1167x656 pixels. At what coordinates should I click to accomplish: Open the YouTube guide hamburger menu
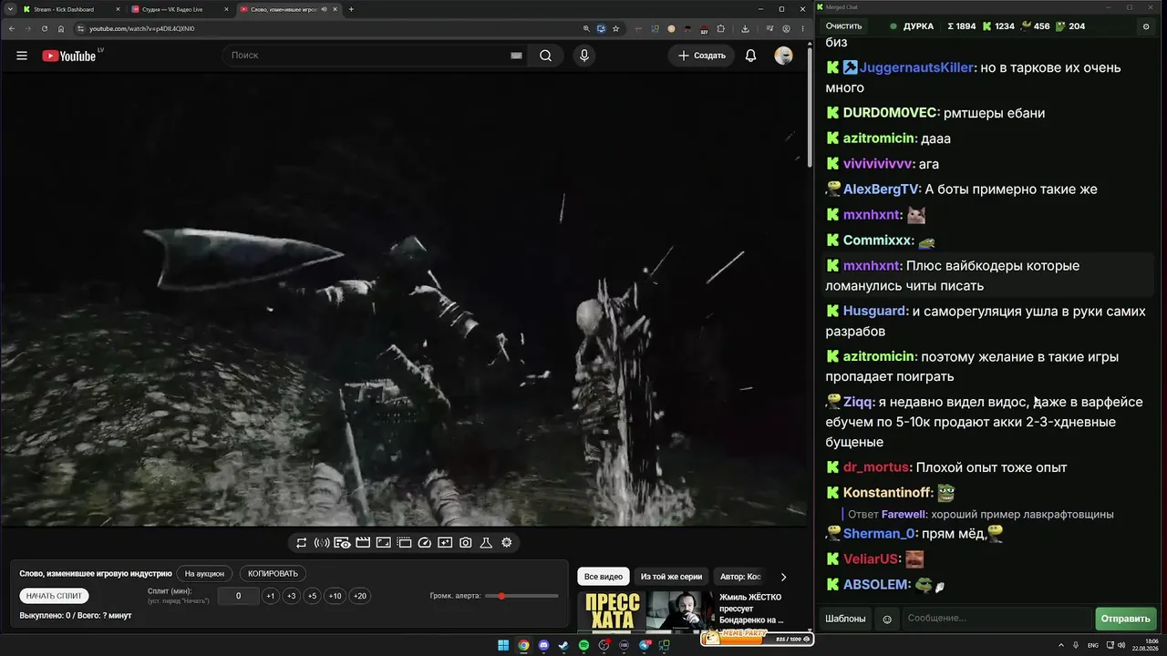[22, 56]
